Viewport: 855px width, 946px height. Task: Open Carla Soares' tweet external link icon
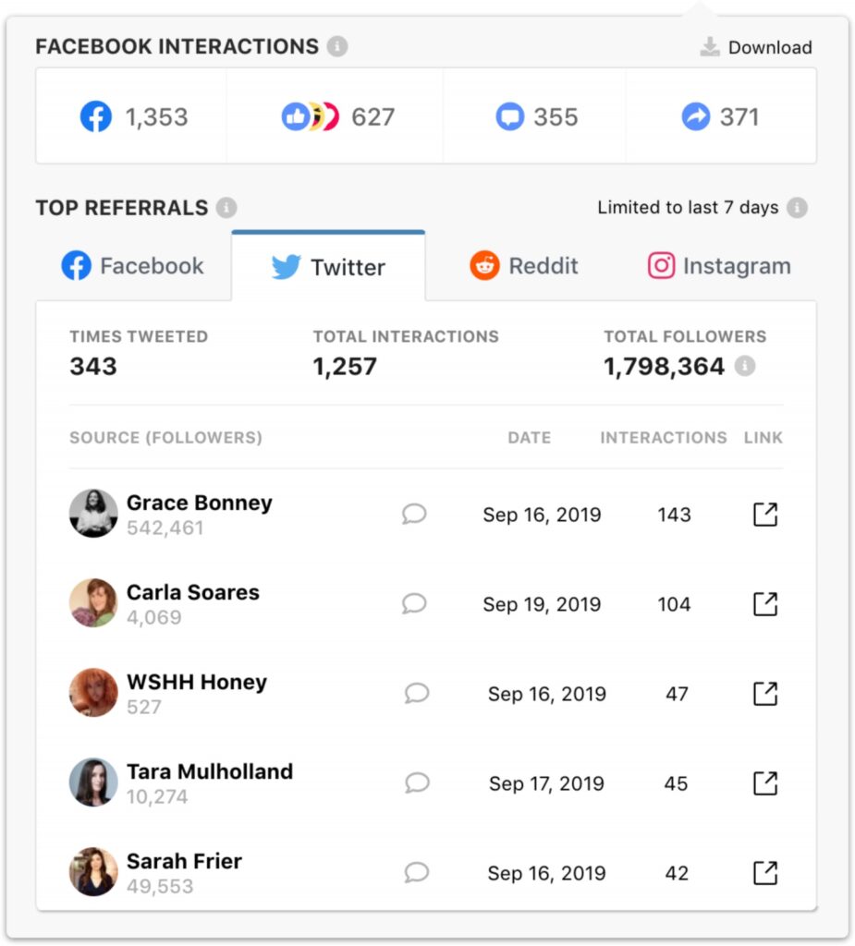pos(765,604)
